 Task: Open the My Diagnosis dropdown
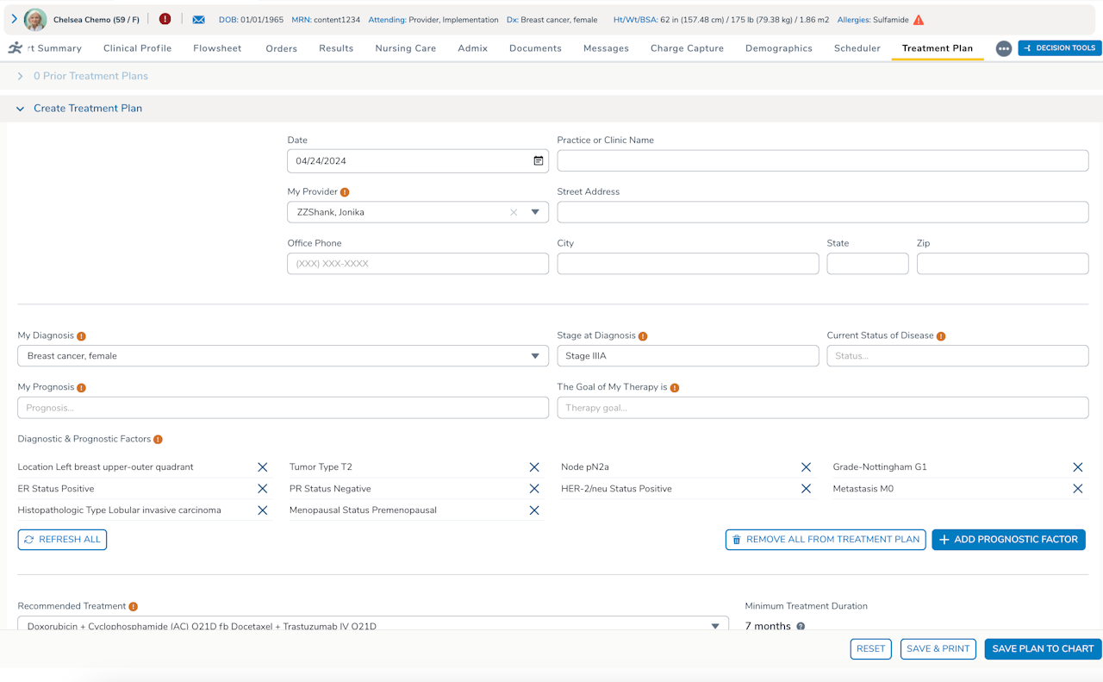click(535, 356)
